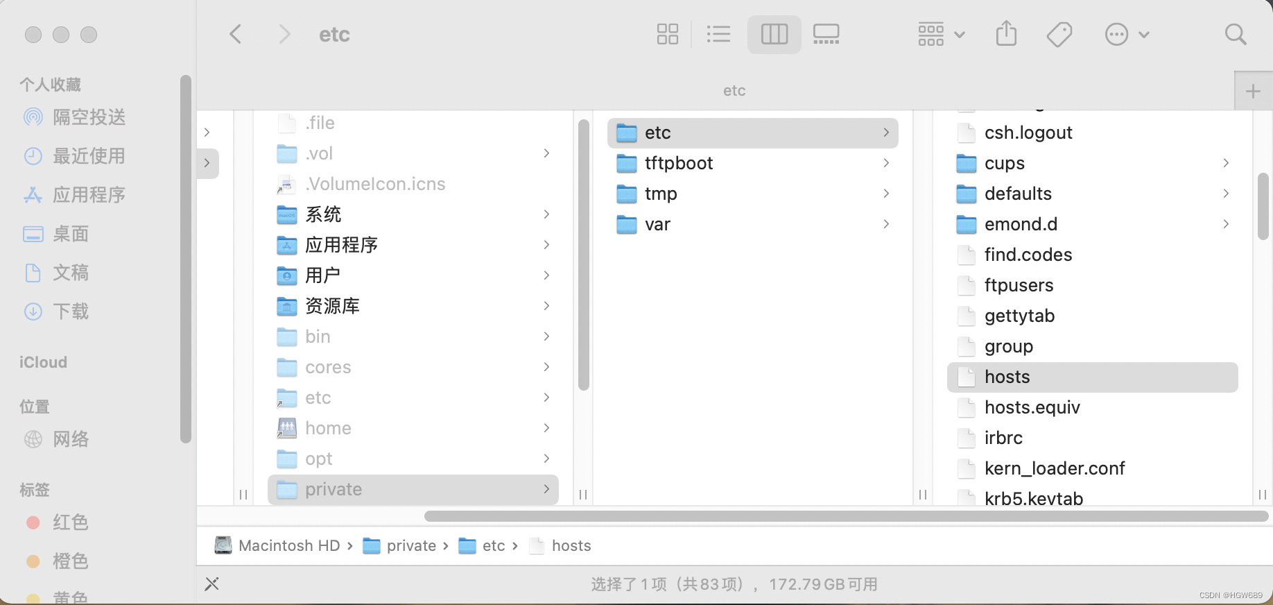The height and width of the screenshot is (605, 1273).
Task: Open 网络 in sidebar
Action: click(57, 439)
